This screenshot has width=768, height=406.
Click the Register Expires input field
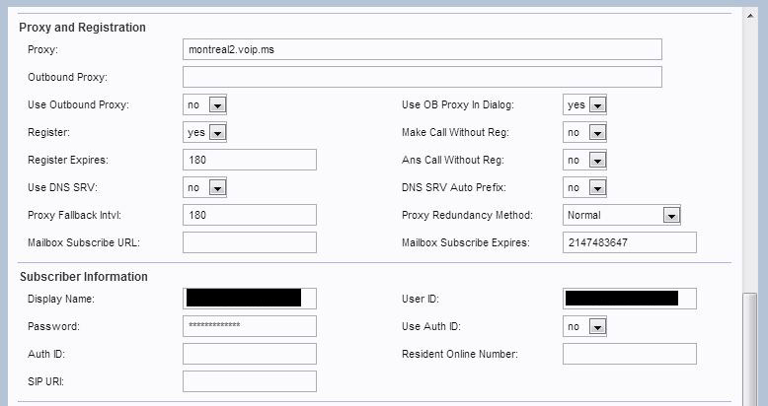249,160
